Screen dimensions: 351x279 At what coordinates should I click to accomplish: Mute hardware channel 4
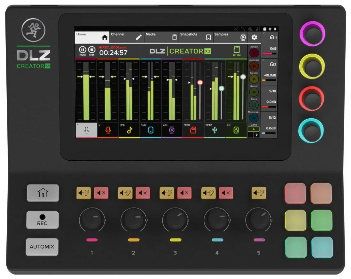coord(226,193)
